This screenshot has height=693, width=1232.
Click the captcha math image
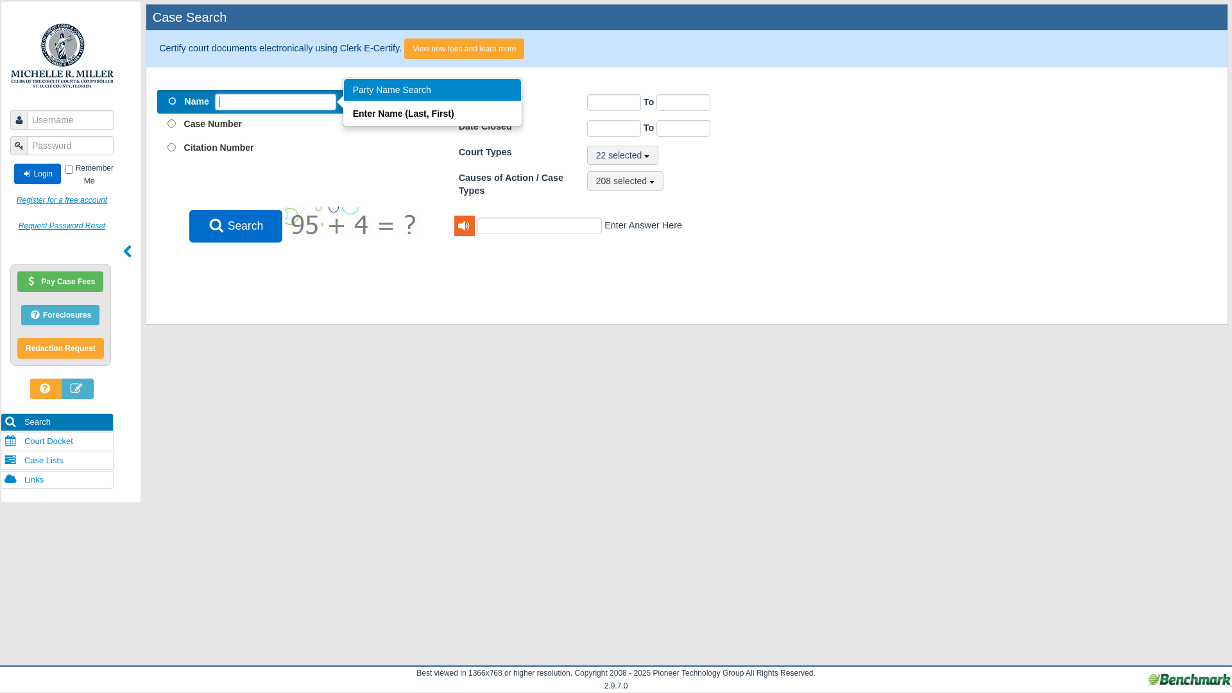coord(351,223)
